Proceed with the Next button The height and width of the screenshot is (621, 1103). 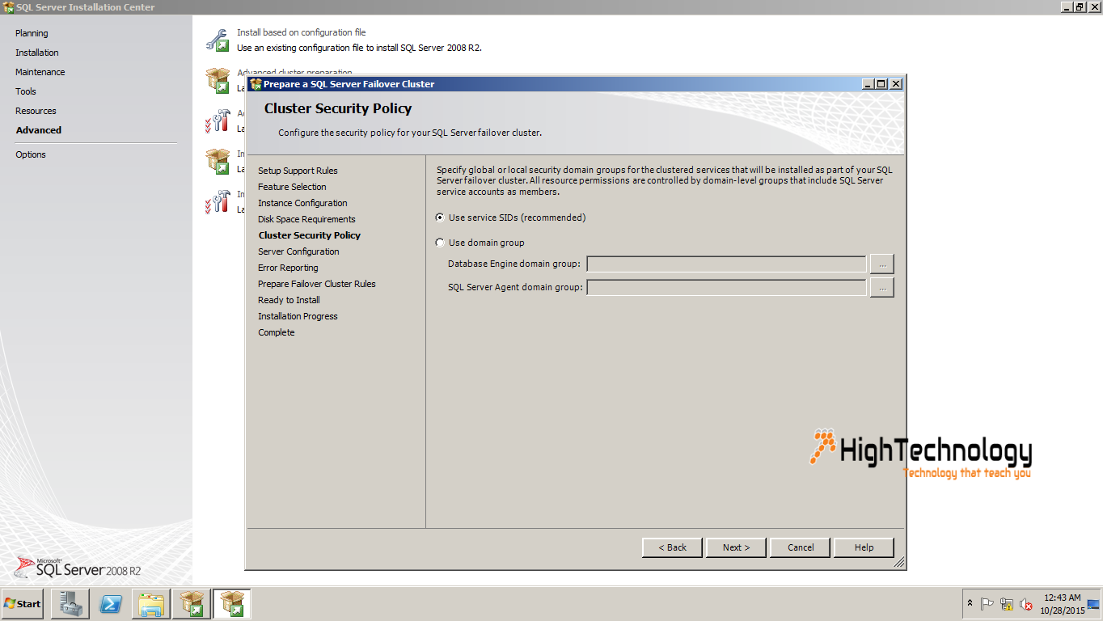(736, 547)
